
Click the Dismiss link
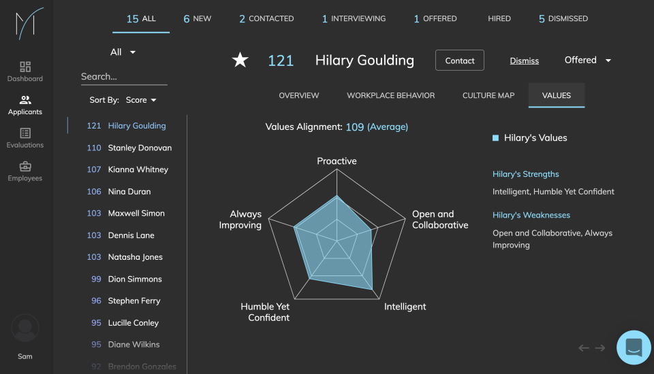(525, 61)
